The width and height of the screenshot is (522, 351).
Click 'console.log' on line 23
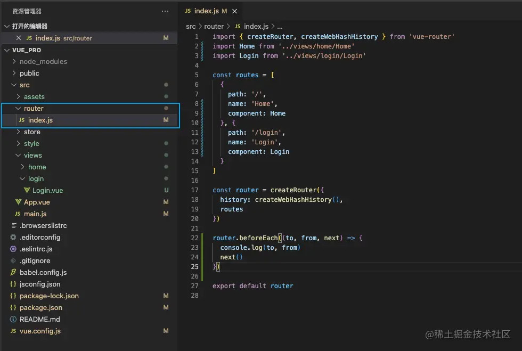coord(241,248)
